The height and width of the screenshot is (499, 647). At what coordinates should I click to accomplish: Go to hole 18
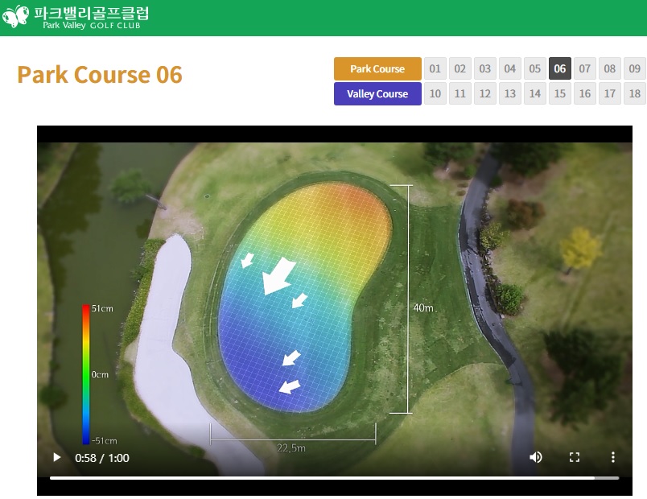(635, 93)
